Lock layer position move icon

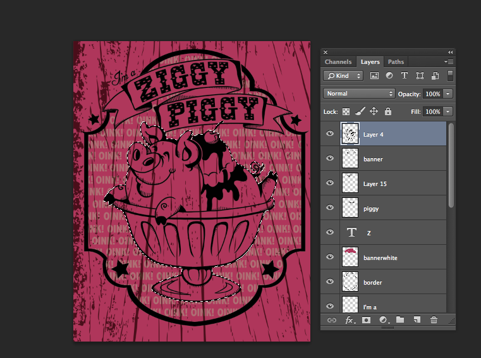click(374, 111)
